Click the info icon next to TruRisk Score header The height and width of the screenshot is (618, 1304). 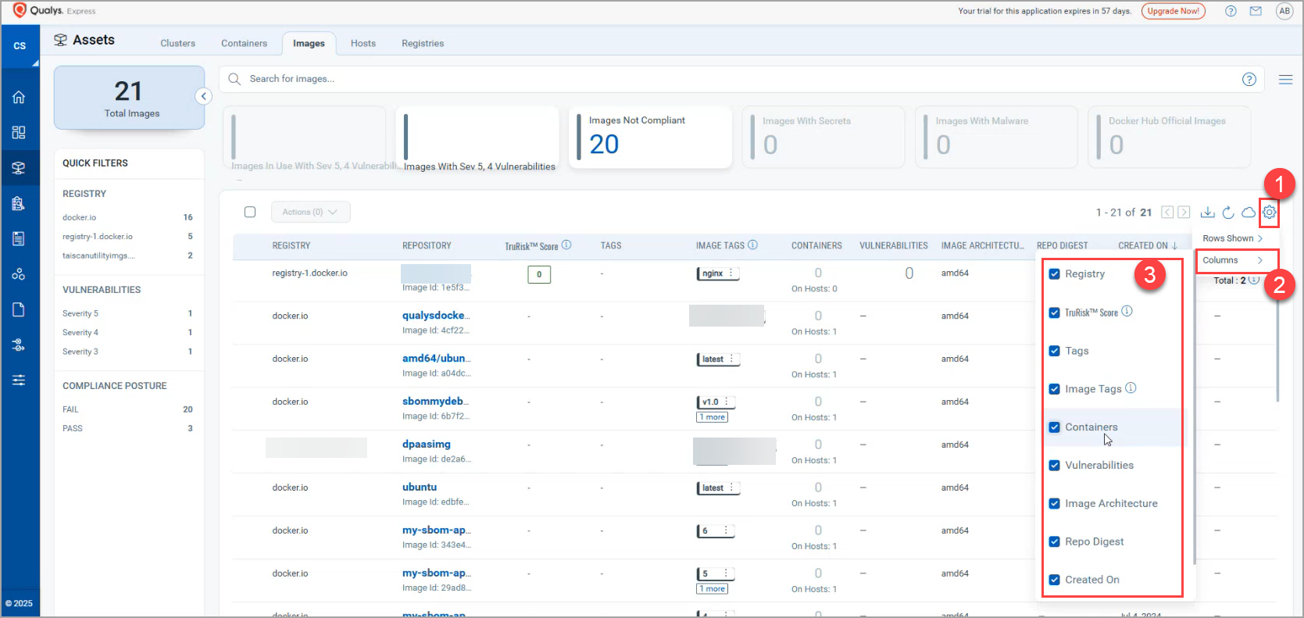click(566, 245)
